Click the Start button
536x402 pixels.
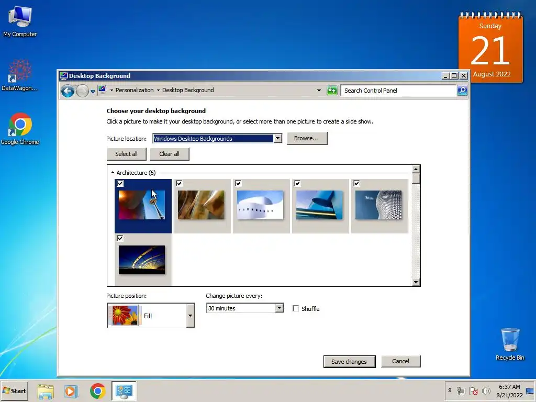coord(14,390)
